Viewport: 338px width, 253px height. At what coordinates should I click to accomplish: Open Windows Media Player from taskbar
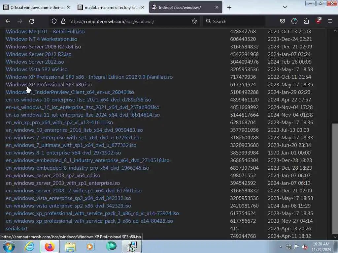click(90, 246)
